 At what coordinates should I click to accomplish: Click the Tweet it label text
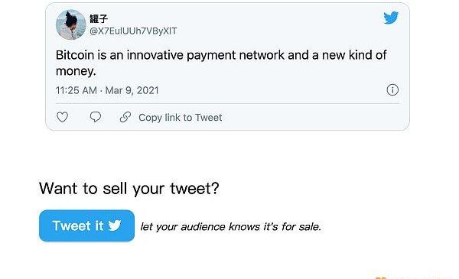pos(78,225)
